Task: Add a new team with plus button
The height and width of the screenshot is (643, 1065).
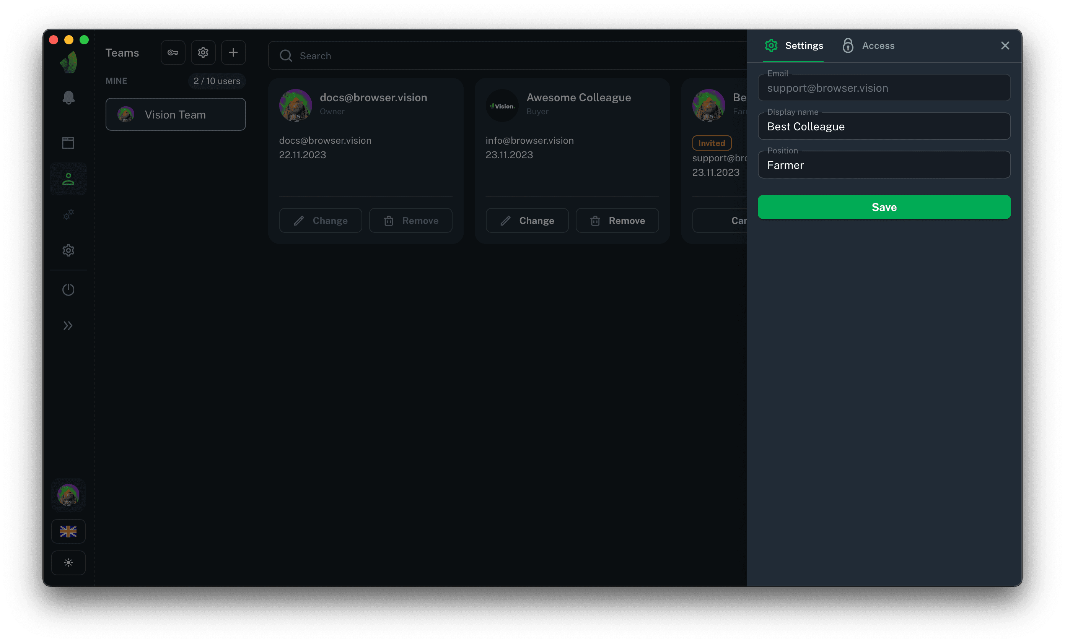Action: click(x=233, y=53)
